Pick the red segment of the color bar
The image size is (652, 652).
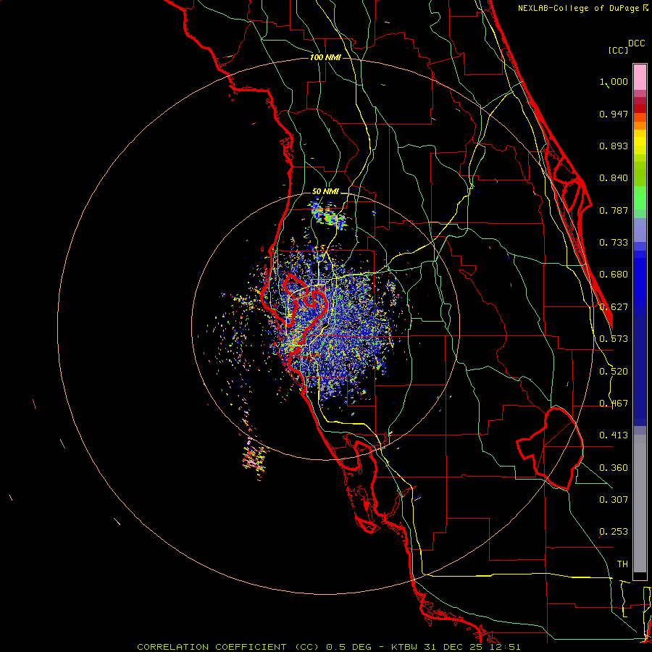pos(640,108)
